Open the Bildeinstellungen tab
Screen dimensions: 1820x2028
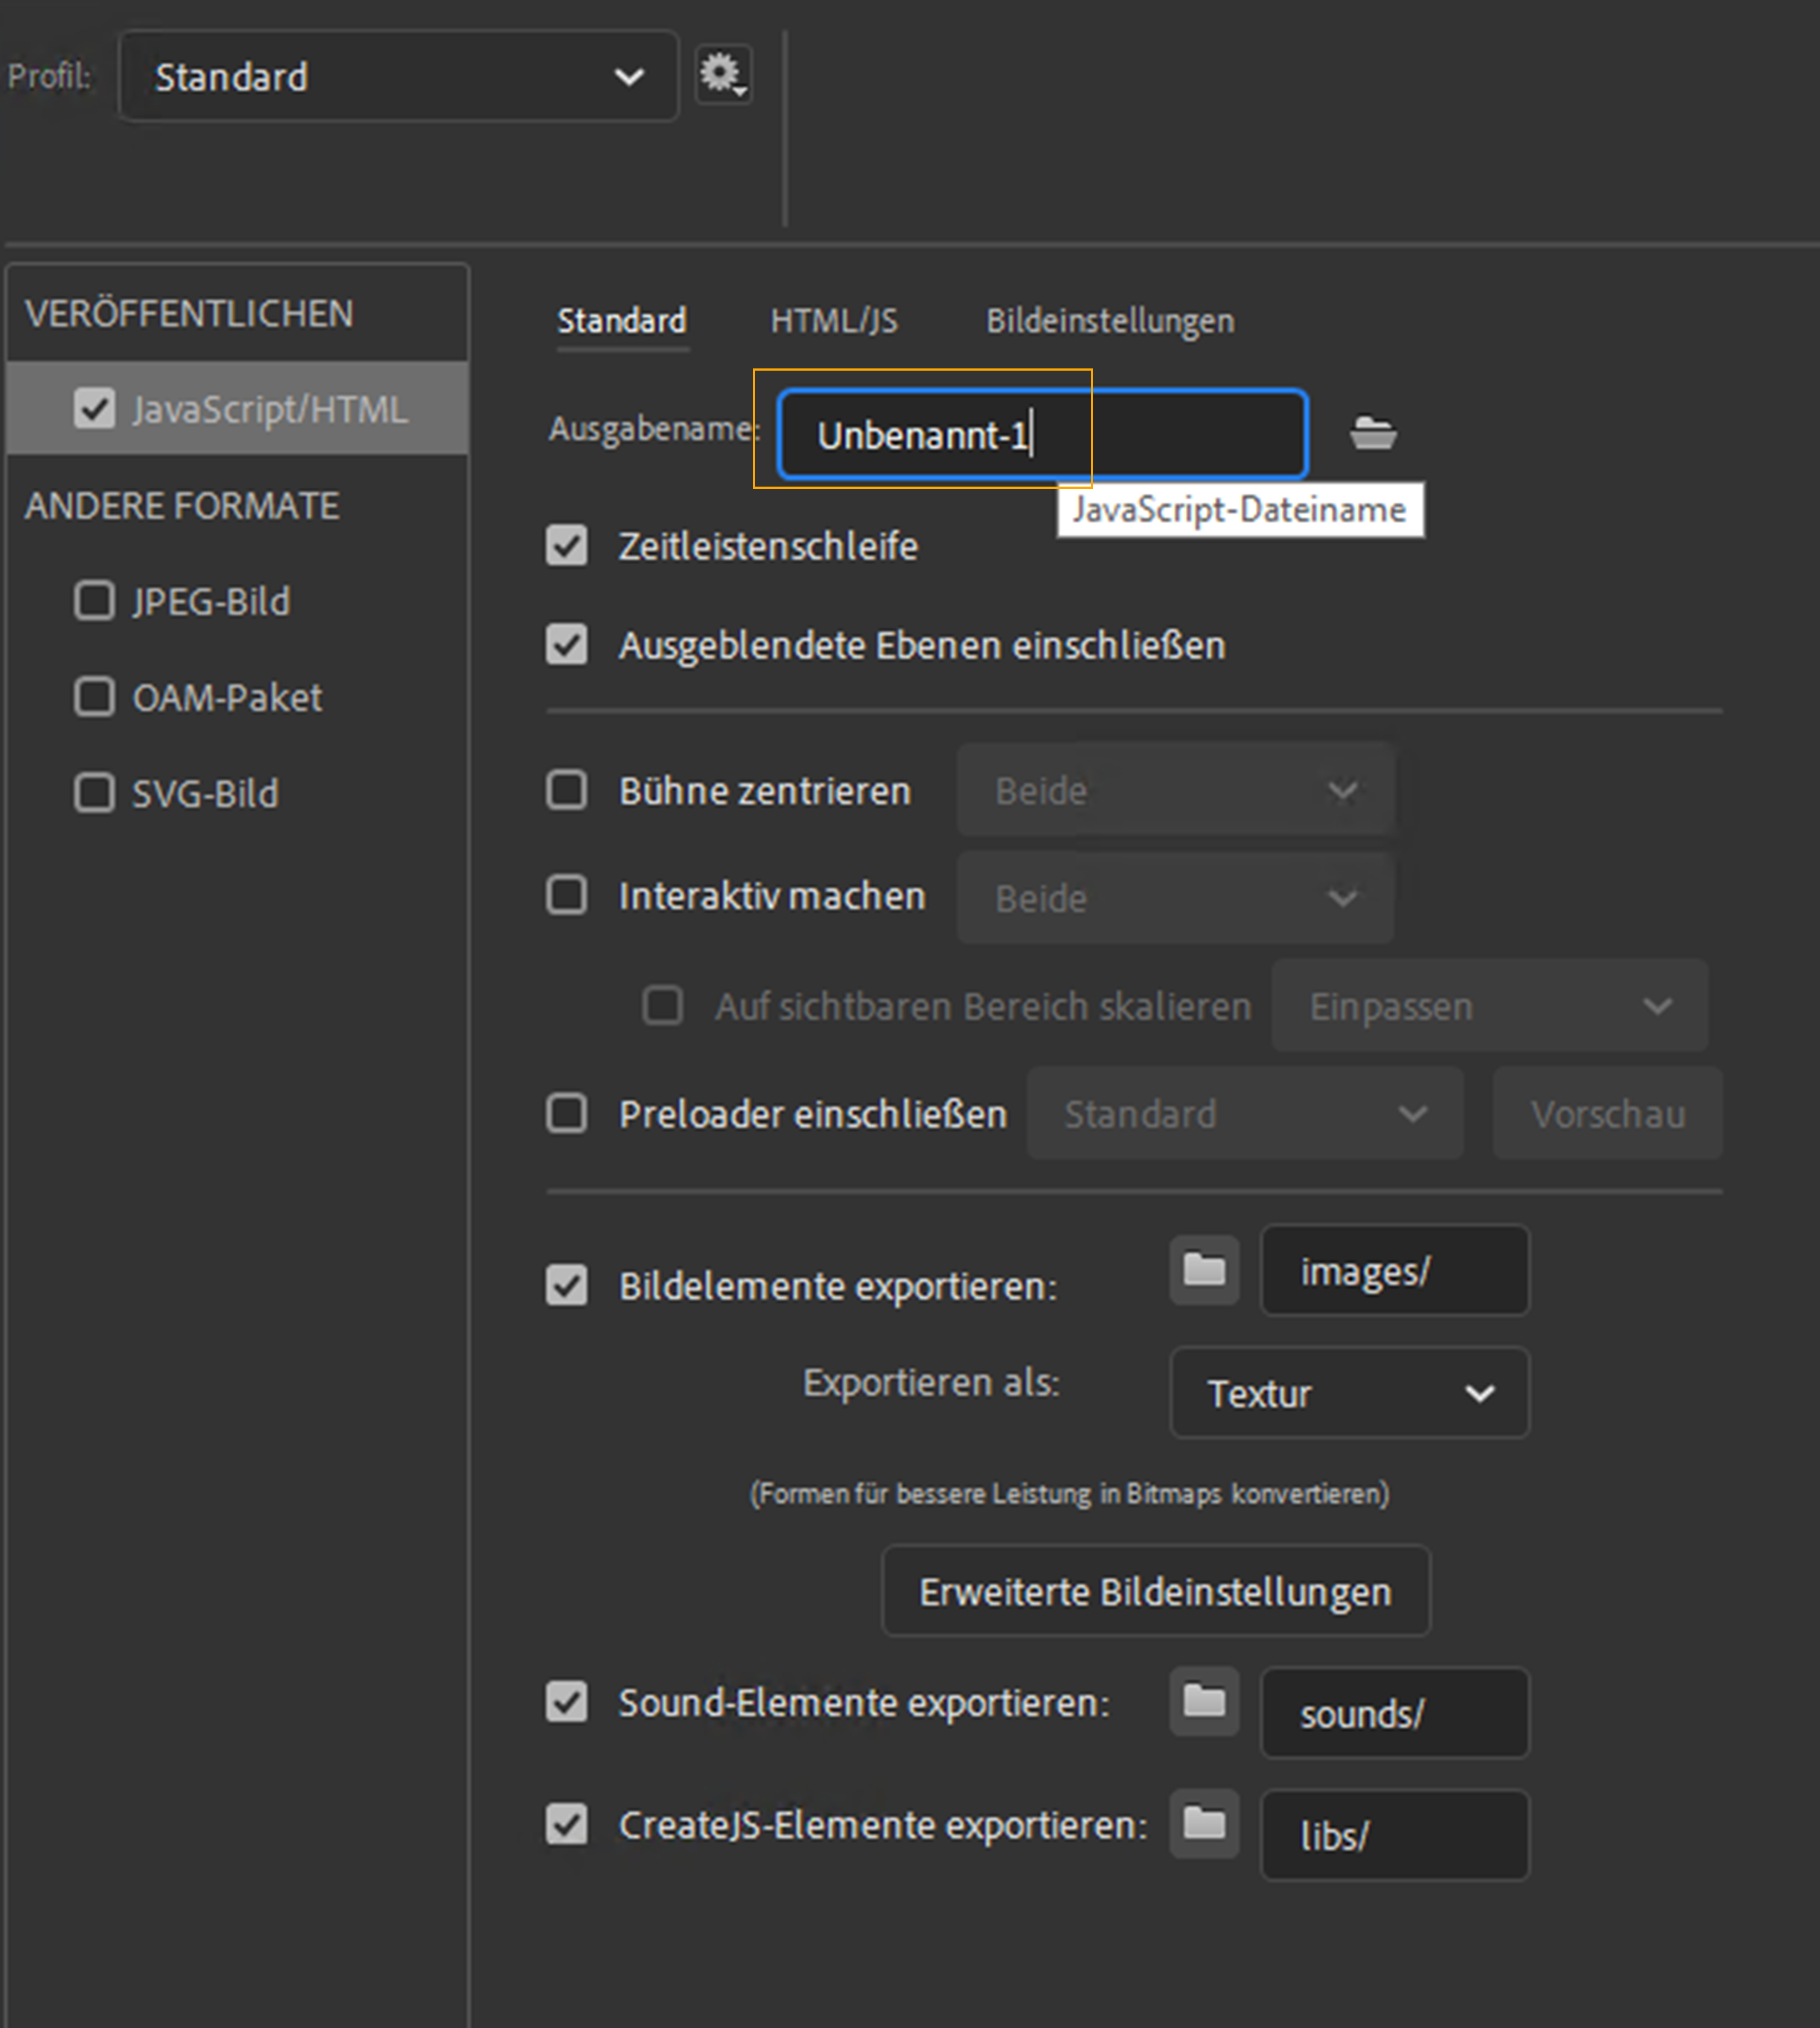(x=1109, y=321)
